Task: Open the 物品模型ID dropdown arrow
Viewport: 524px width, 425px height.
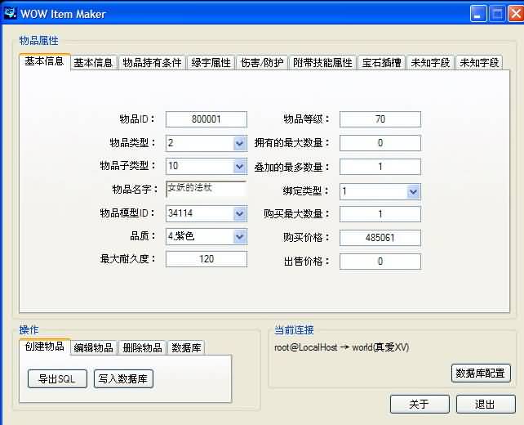Action: (239, 213)
